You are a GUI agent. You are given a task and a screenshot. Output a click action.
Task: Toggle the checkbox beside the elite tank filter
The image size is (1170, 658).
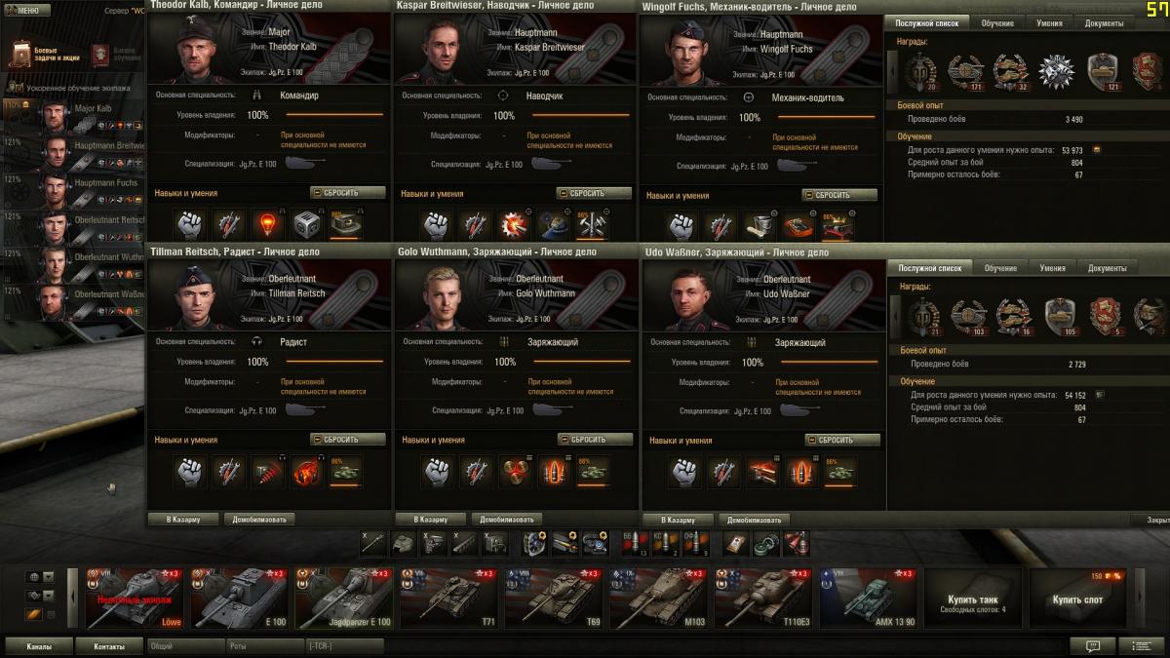pyautogui.click(x=52, y=614)
